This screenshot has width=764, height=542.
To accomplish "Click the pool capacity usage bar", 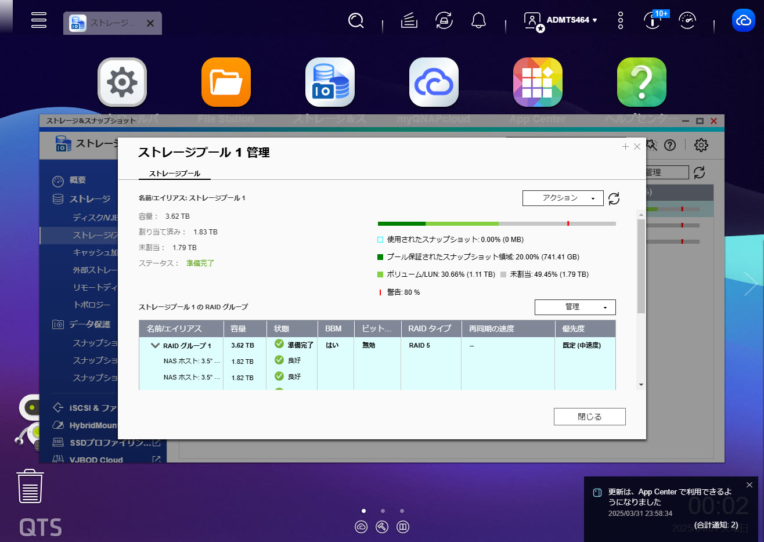I will tap(496, 223).
